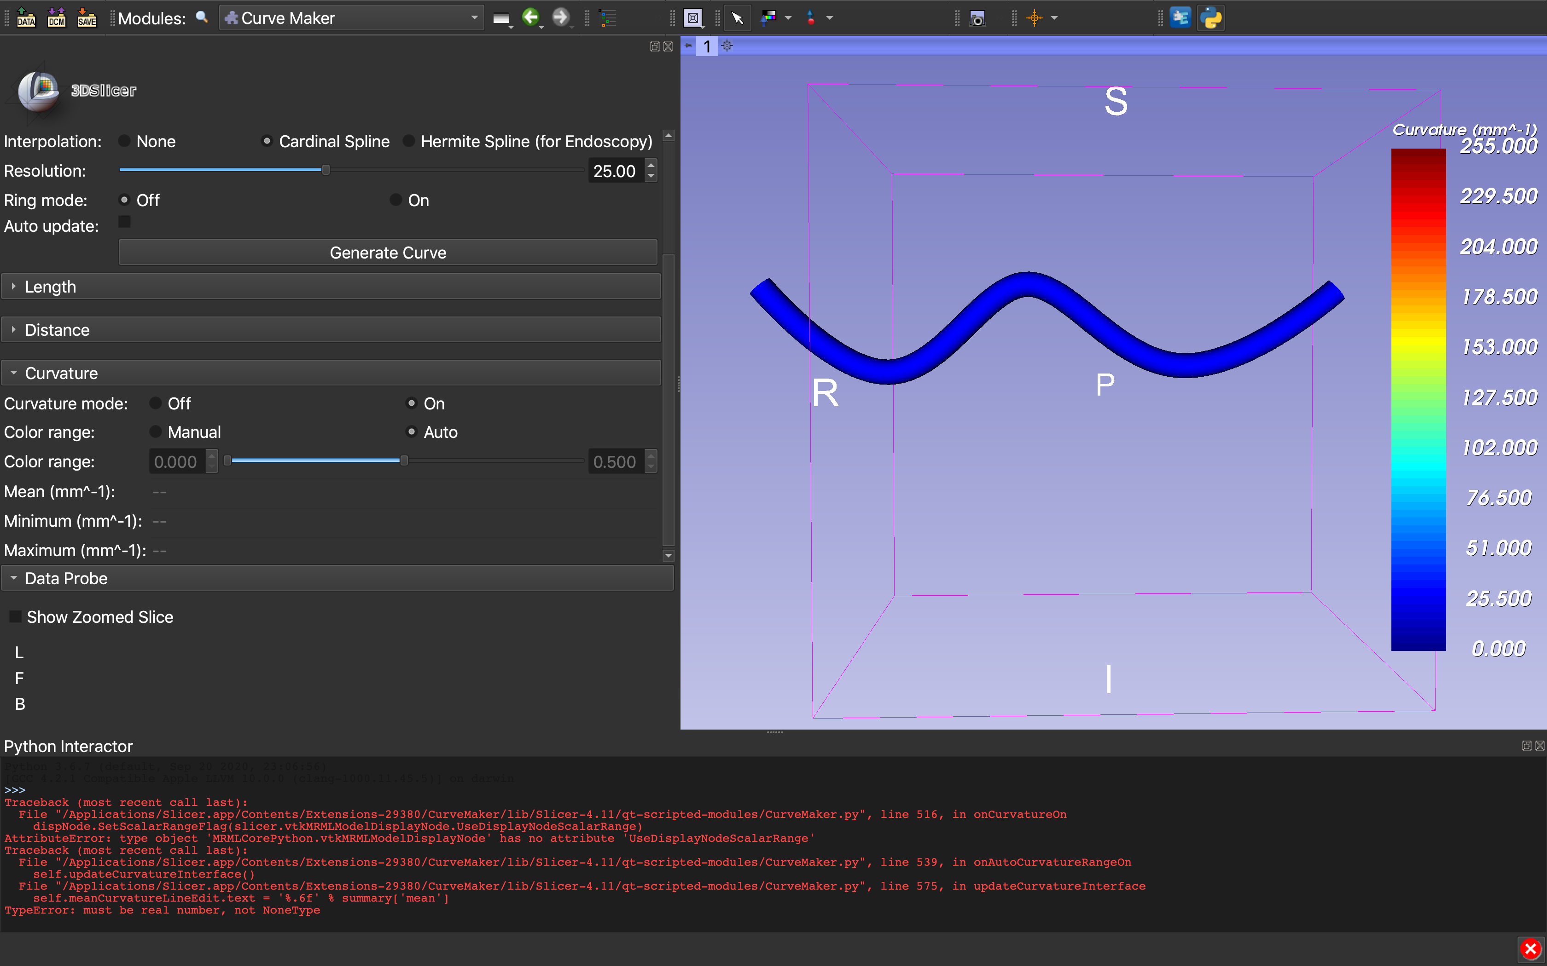The width and height of the screenshot is (1547, 966).
Task: Select the mouse interaction pointer tool
Action: [737, 18]
